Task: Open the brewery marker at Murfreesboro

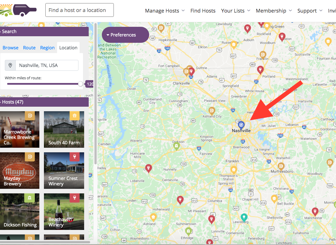Action: [281, 166]
